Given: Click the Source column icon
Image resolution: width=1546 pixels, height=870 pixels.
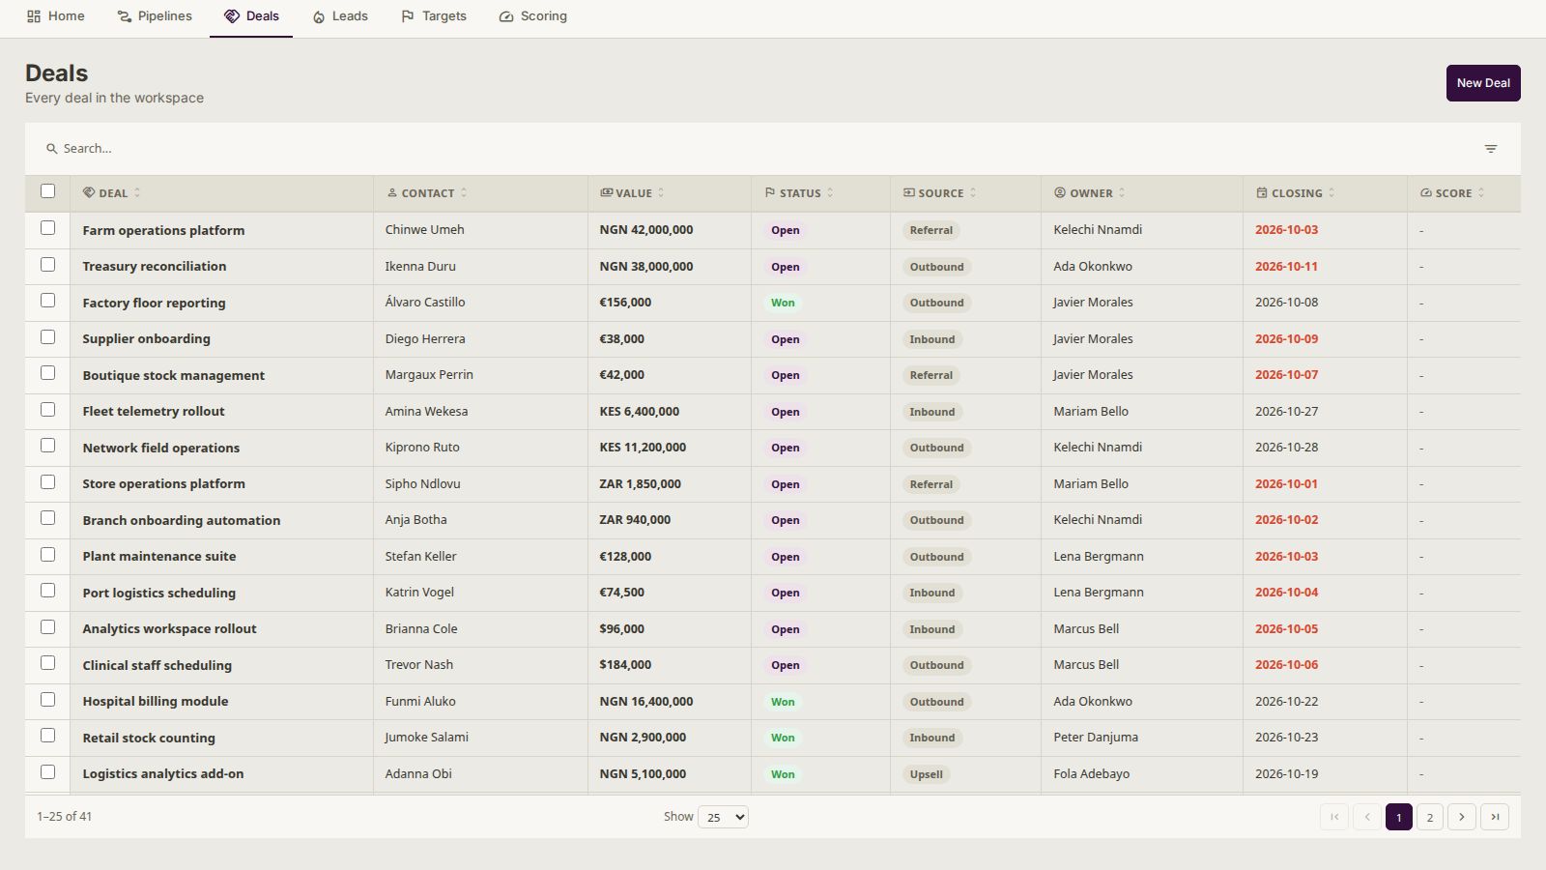Looking at the screenshot, I should [x=908, y=193].
